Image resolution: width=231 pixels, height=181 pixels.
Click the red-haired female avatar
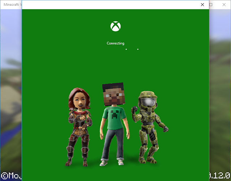(79, 127)
